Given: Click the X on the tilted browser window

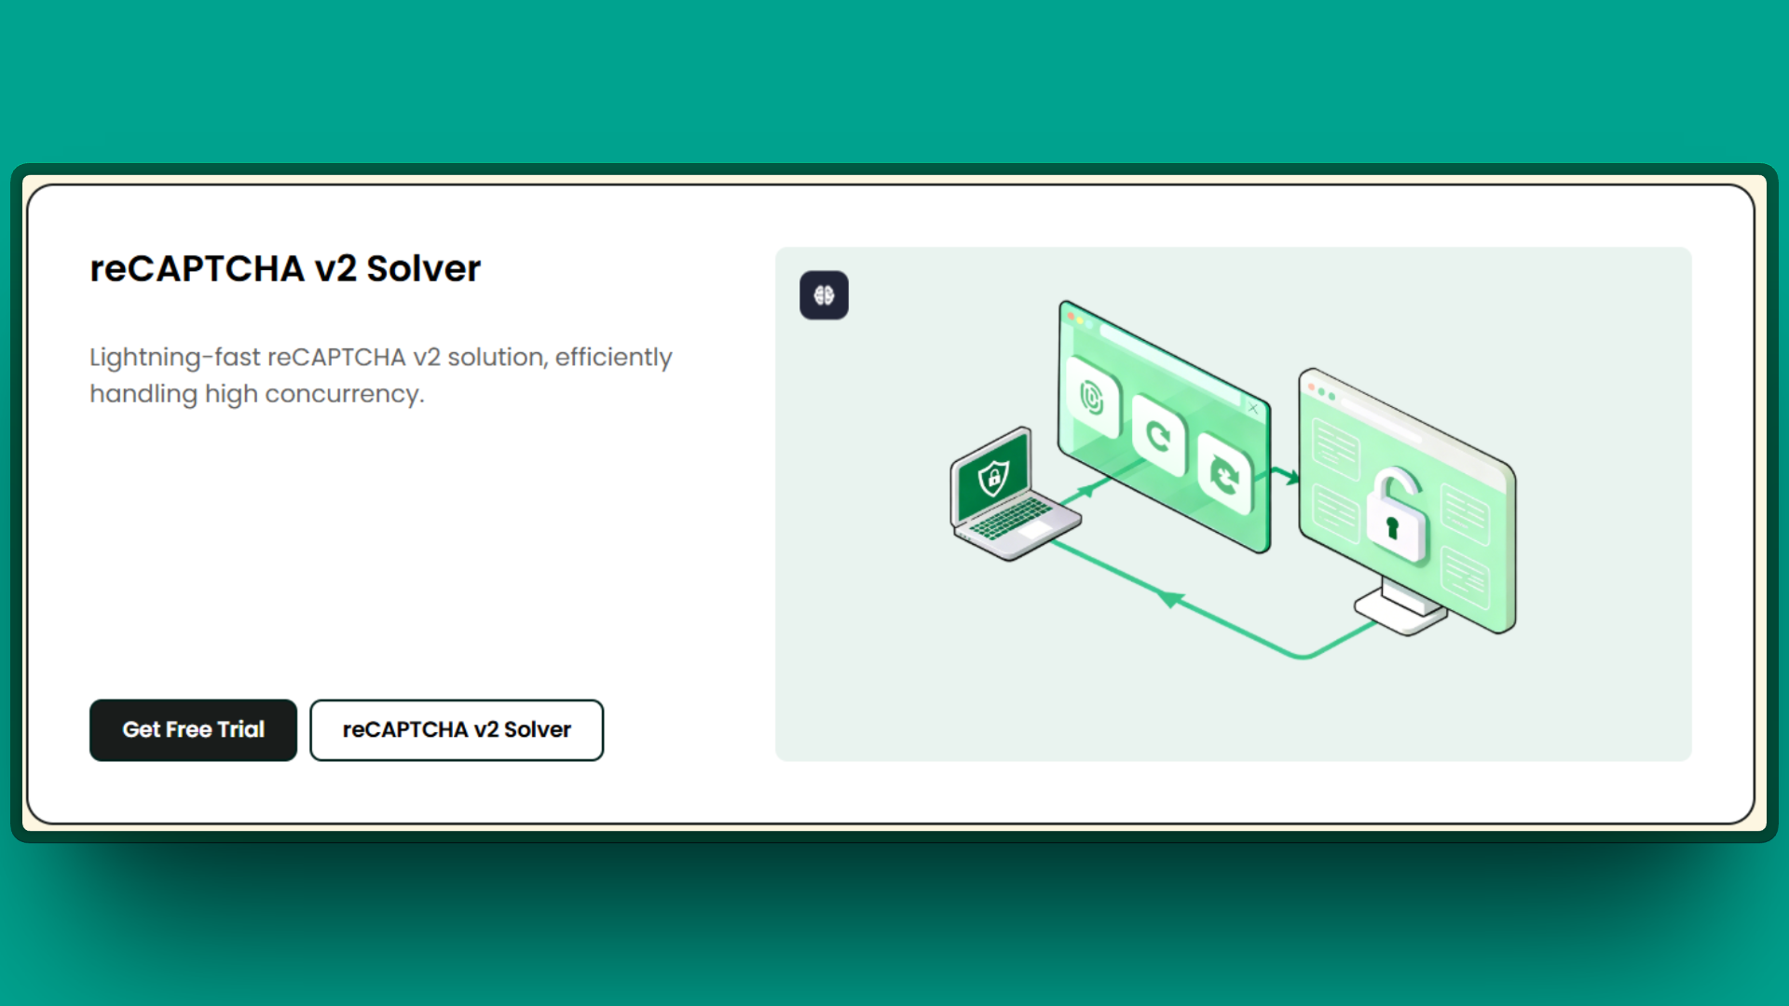Looking at the screenshot, I should click(1253, 408).
